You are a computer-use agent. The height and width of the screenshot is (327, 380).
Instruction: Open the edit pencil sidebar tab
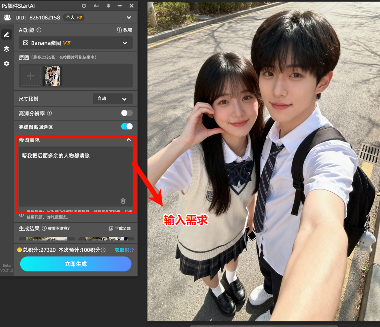[x=6, y=34]
